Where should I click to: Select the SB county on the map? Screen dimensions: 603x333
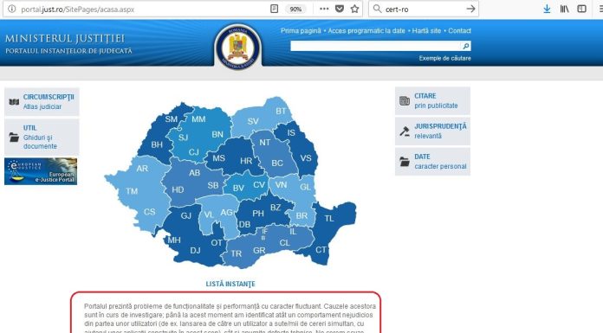[213, 185]
